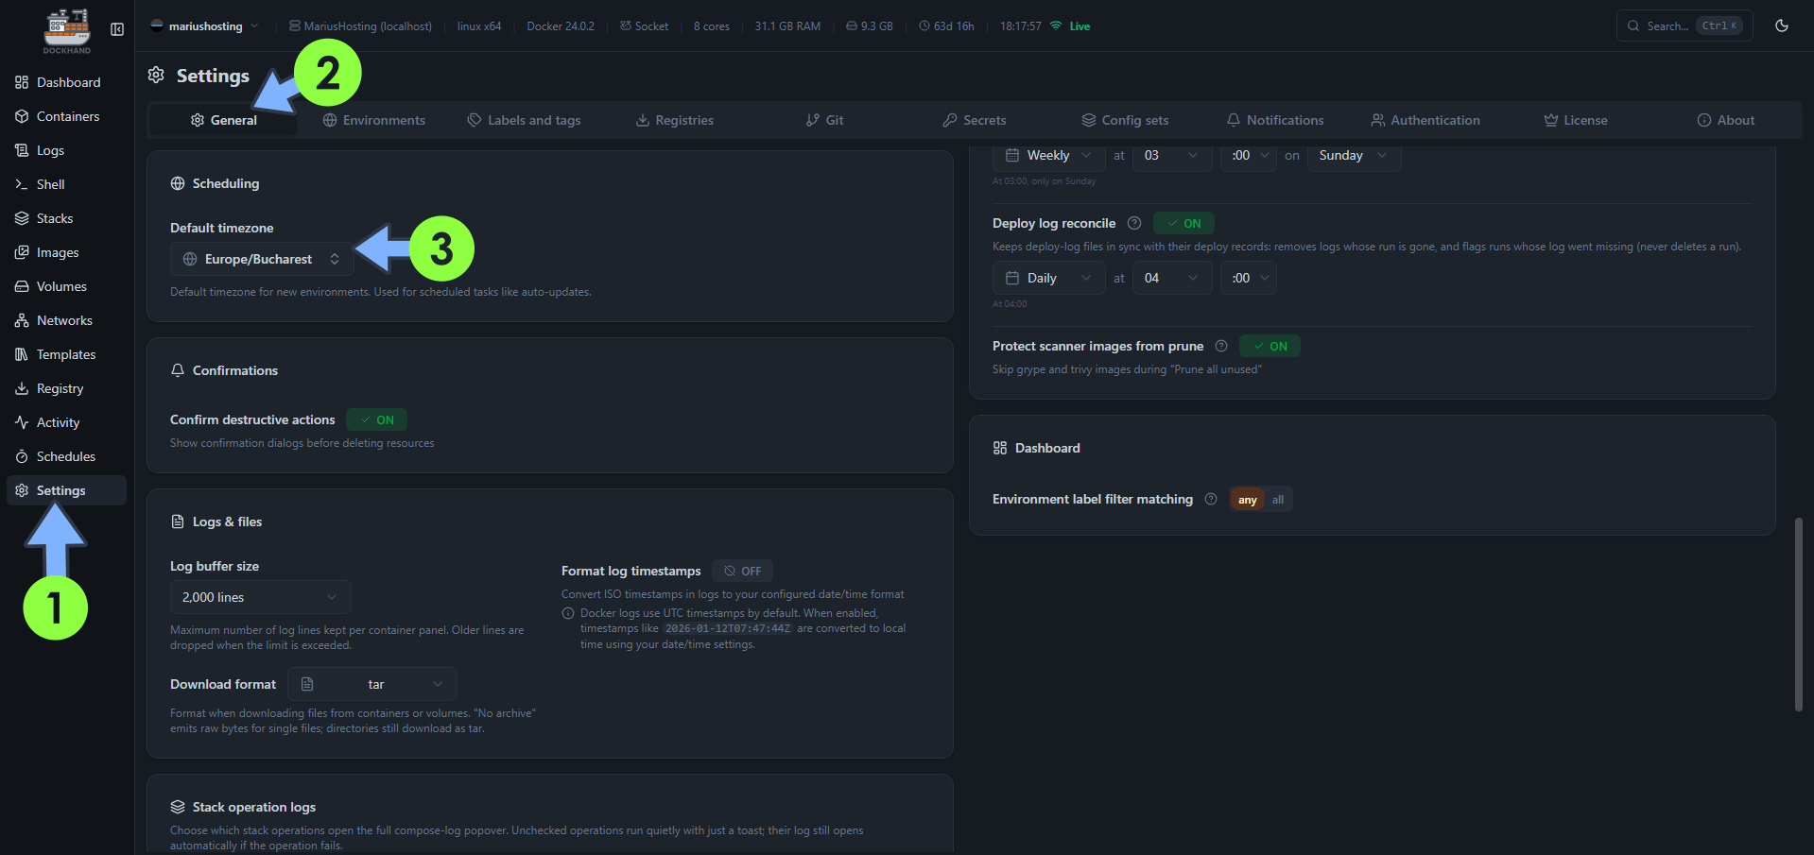Switch to Environments tab
1814x855 pixels.
coord(374,120)
